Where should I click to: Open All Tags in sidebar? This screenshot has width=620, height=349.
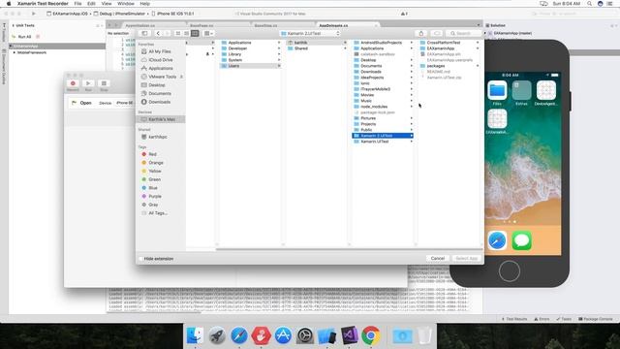coord(158,213)
